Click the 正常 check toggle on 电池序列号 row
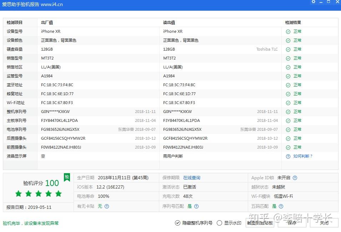Screen dimensions: 341x232 click(x=289, y=129)
